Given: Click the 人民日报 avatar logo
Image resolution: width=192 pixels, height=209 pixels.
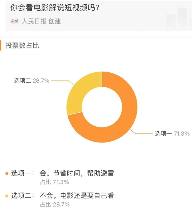Looking at the screenshot, I should (14, 21).
